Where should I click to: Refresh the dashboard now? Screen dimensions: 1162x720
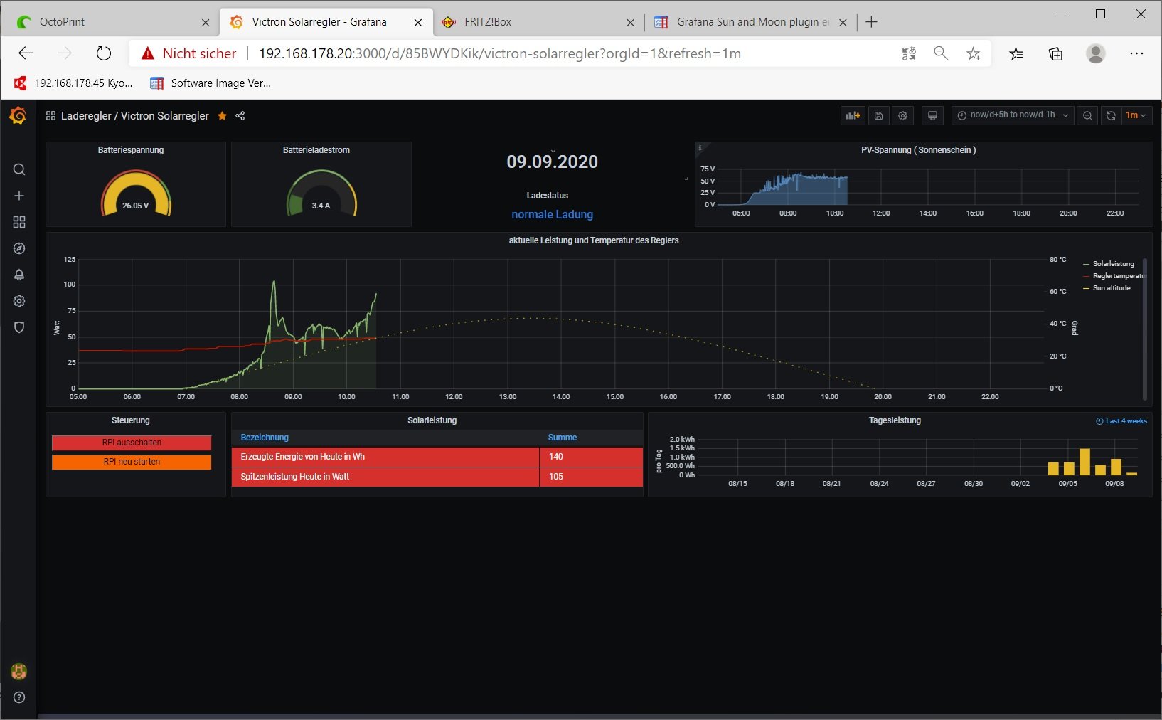click(1111, 115)
